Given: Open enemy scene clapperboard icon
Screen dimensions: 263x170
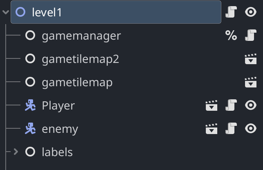Looking at the screenshot, I should point(212,129).
